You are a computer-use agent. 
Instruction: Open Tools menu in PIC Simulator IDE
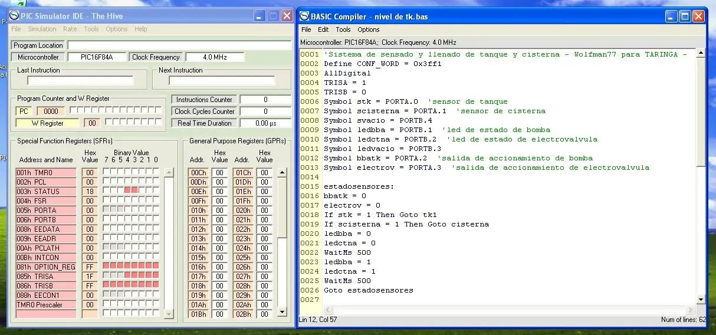point(91,29)
